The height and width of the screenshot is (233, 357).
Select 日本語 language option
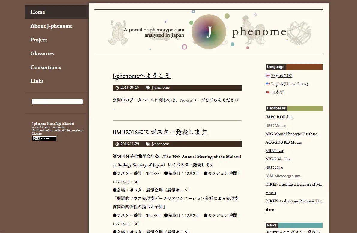pyautogui.click(x=277, y=92)
